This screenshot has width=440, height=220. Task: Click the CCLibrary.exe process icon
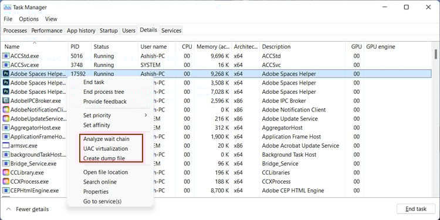[x=6, y=172]
